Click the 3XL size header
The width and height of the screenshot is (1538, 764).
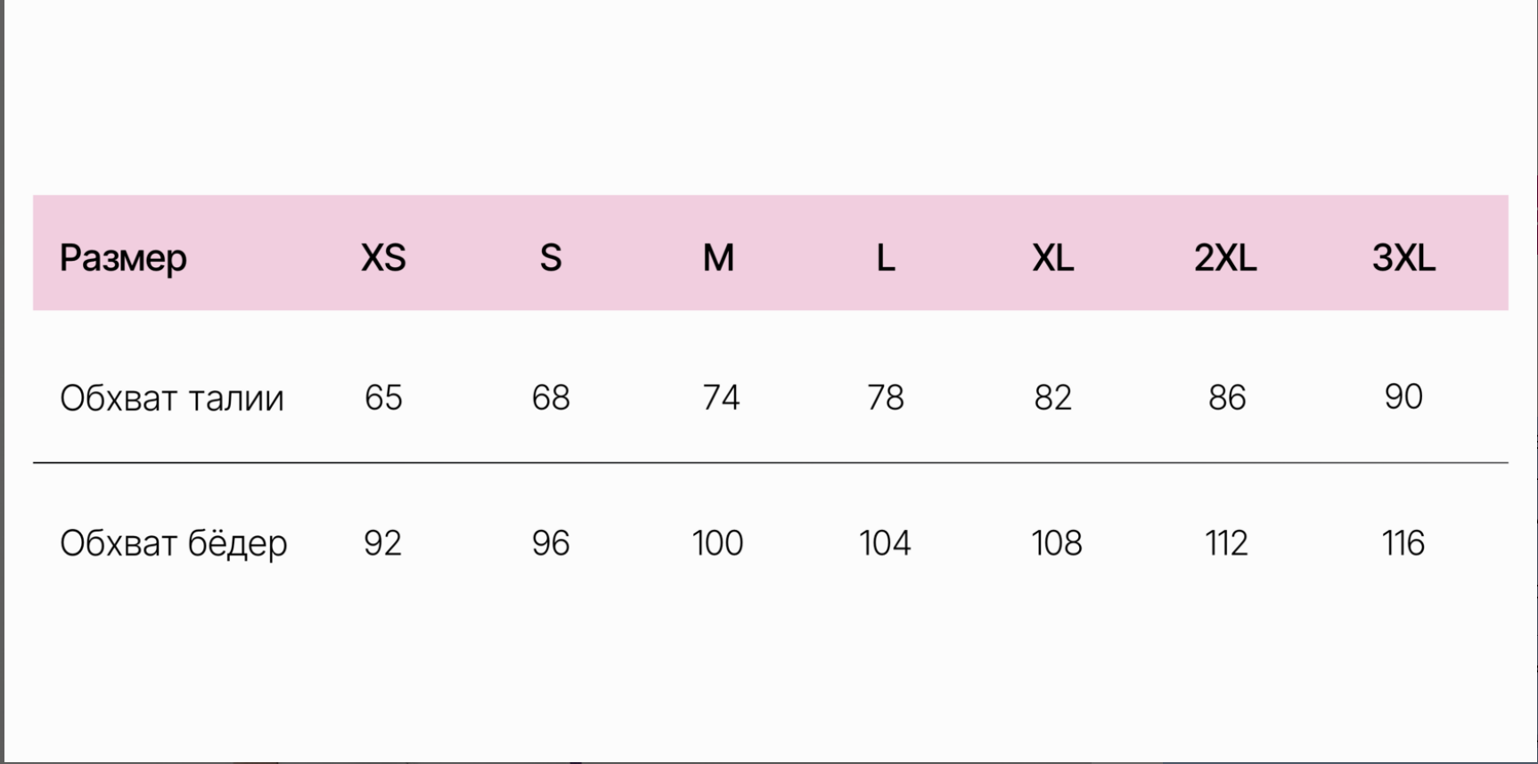[x=1403, y=258]
